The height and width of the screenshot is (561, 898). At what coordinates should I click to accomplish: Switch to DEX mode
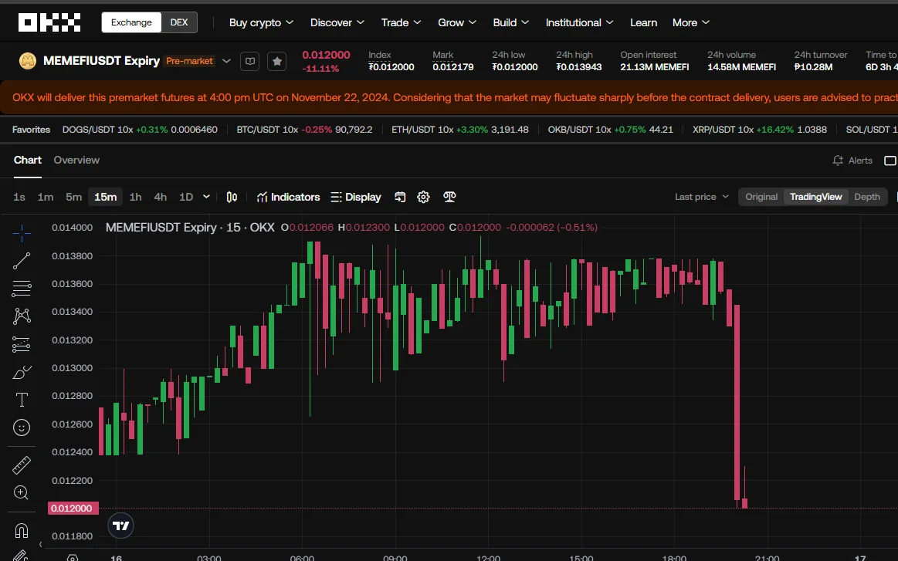click(x=179, y=22)
